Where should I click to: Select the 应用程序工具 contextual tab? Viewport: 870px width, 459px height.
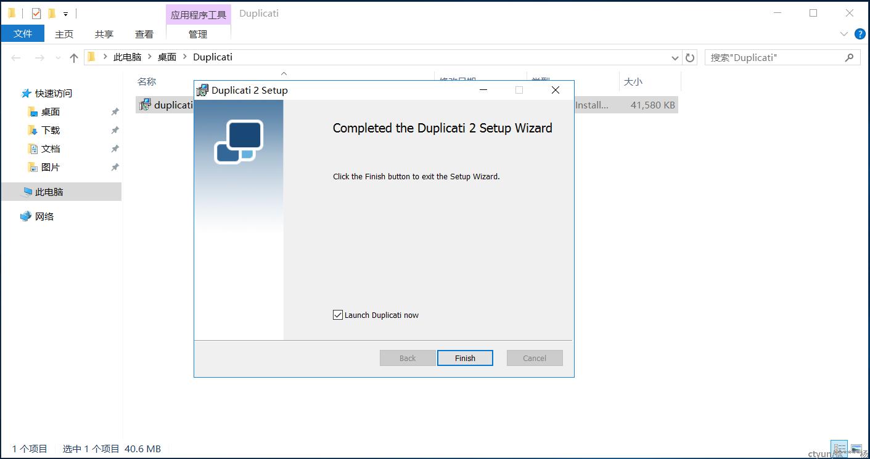coord(199,15)
